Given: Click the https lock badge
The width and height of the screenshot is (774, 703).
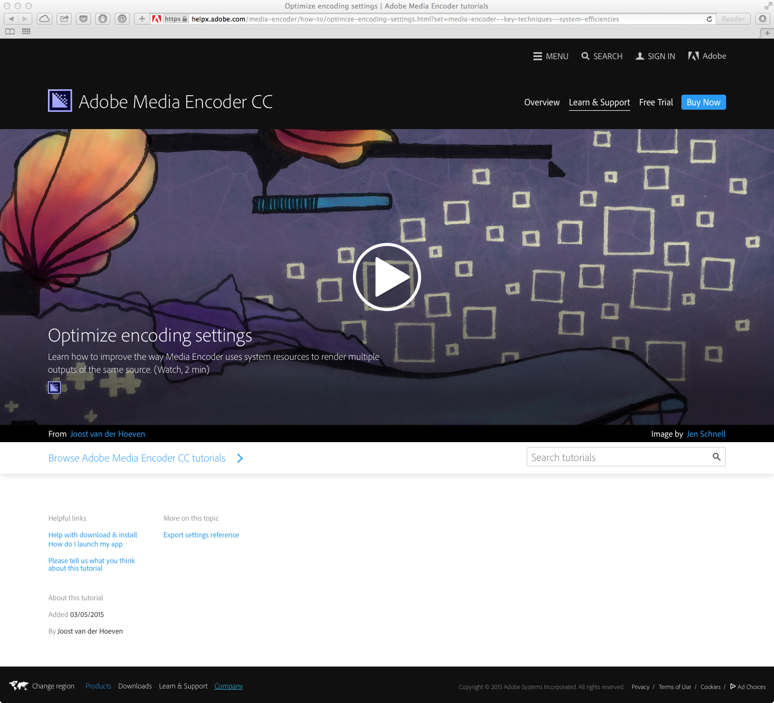Looking at the screenshot, I should coord(176,19).
